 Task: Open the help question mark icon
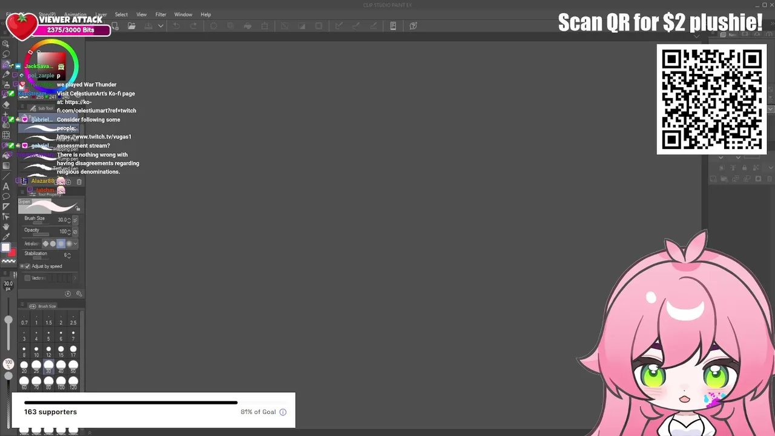click(x=414, y=26)
